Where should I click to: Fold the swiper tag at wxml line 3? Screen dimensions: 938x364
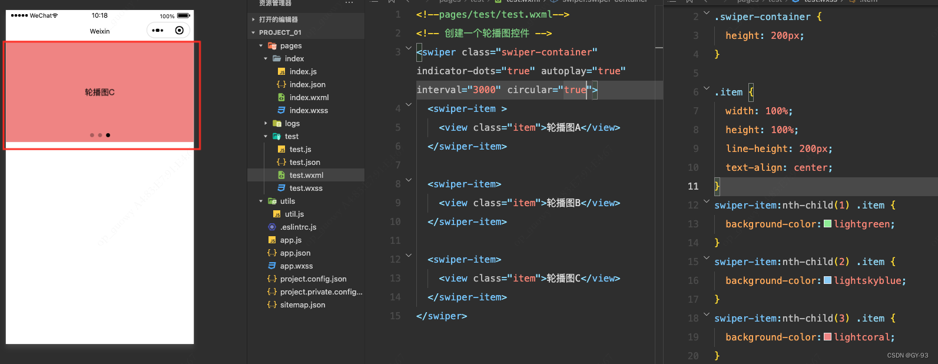(409, 48)
